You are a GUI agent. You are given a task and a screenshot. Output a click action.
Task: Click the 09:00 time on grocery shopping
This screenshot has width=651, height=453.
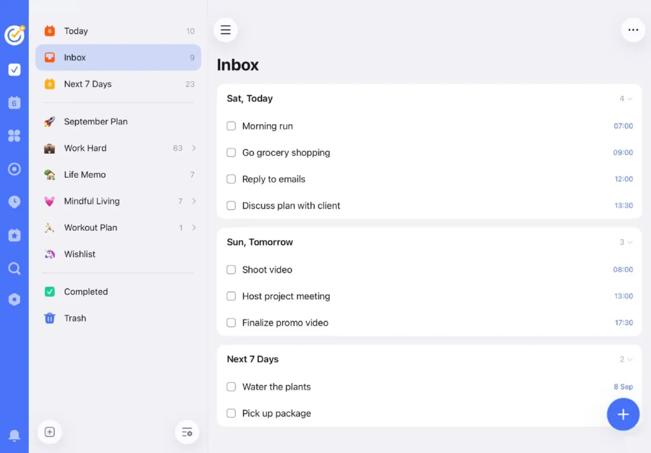pos(623,153)
